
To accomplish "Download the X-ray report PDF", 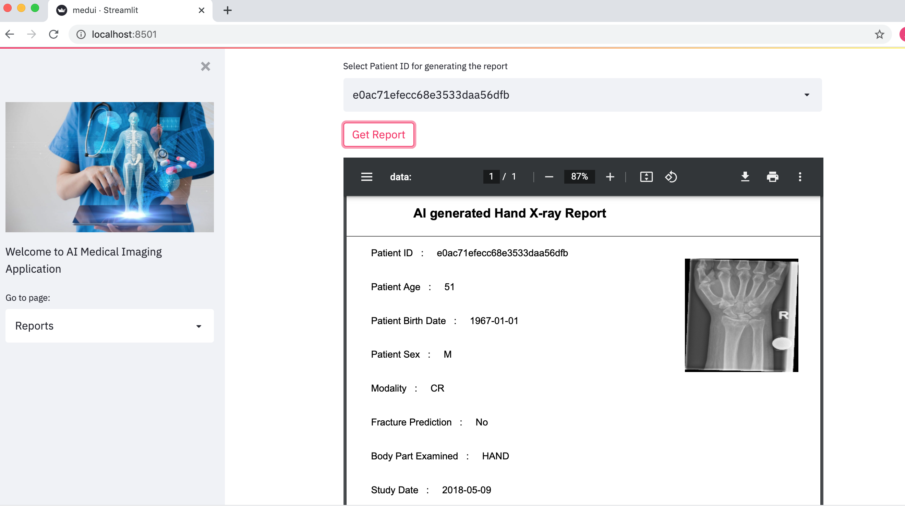I will pyautogui.click(x=745, y=177).
